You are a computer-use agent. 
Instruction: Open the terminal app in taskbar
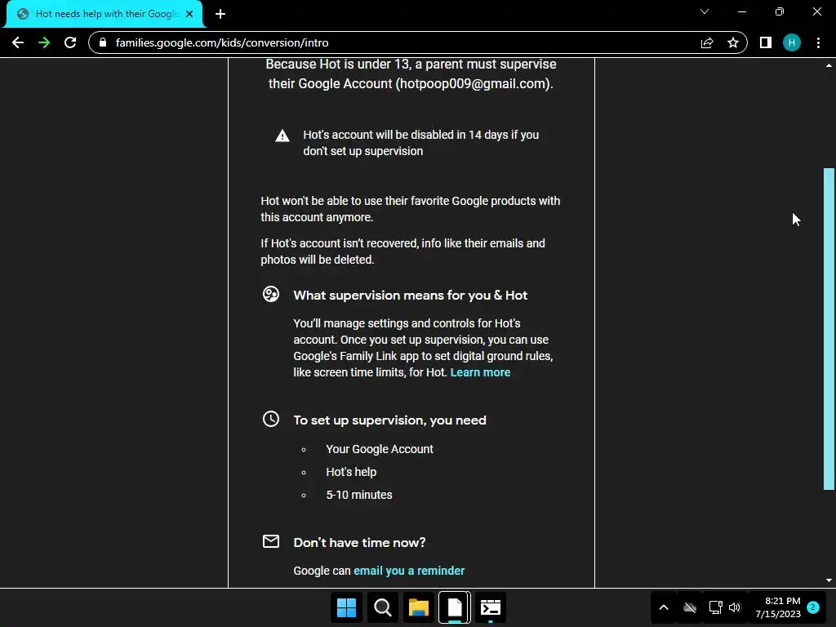click(x=491, y=607)
